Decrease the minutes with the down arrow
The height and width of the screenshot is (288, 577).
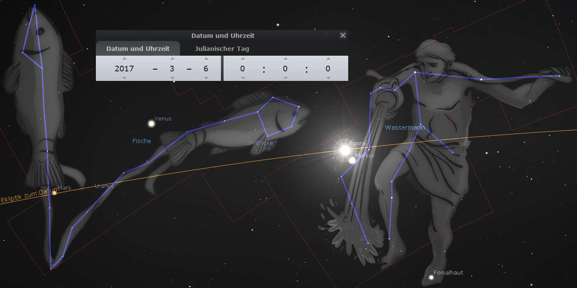pos(285,78)
